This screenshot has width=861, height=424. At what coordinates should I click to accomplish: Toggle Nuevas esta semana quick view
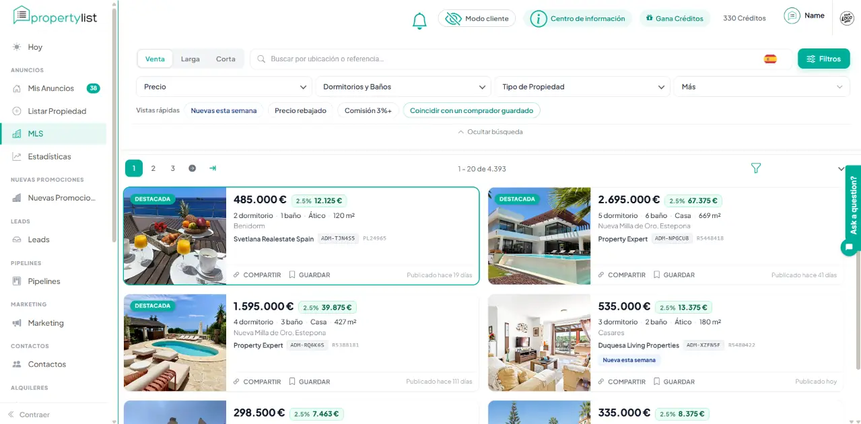223,110
